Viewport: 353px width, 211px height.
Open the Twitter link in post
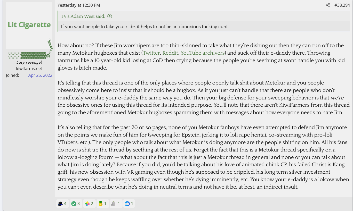click(151, 53)
